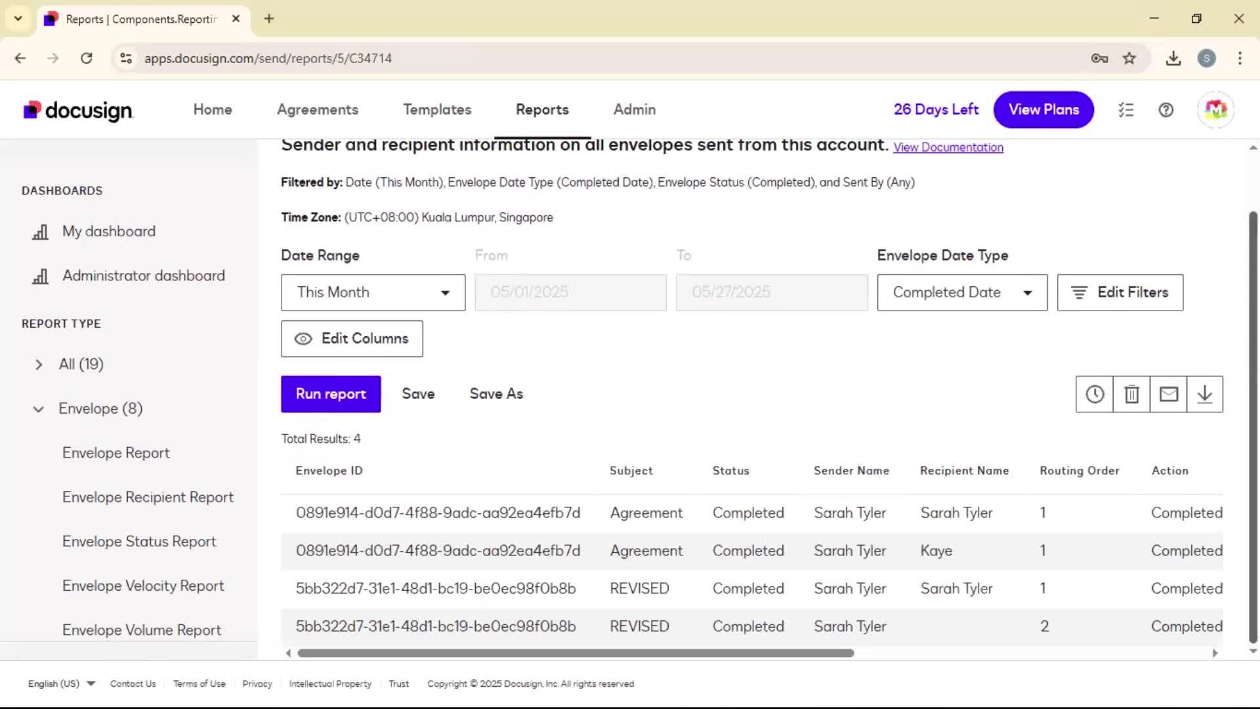Select Envelope Recipient Report
Viewport: 1260px width, 709px height.
tap(148, 498)
